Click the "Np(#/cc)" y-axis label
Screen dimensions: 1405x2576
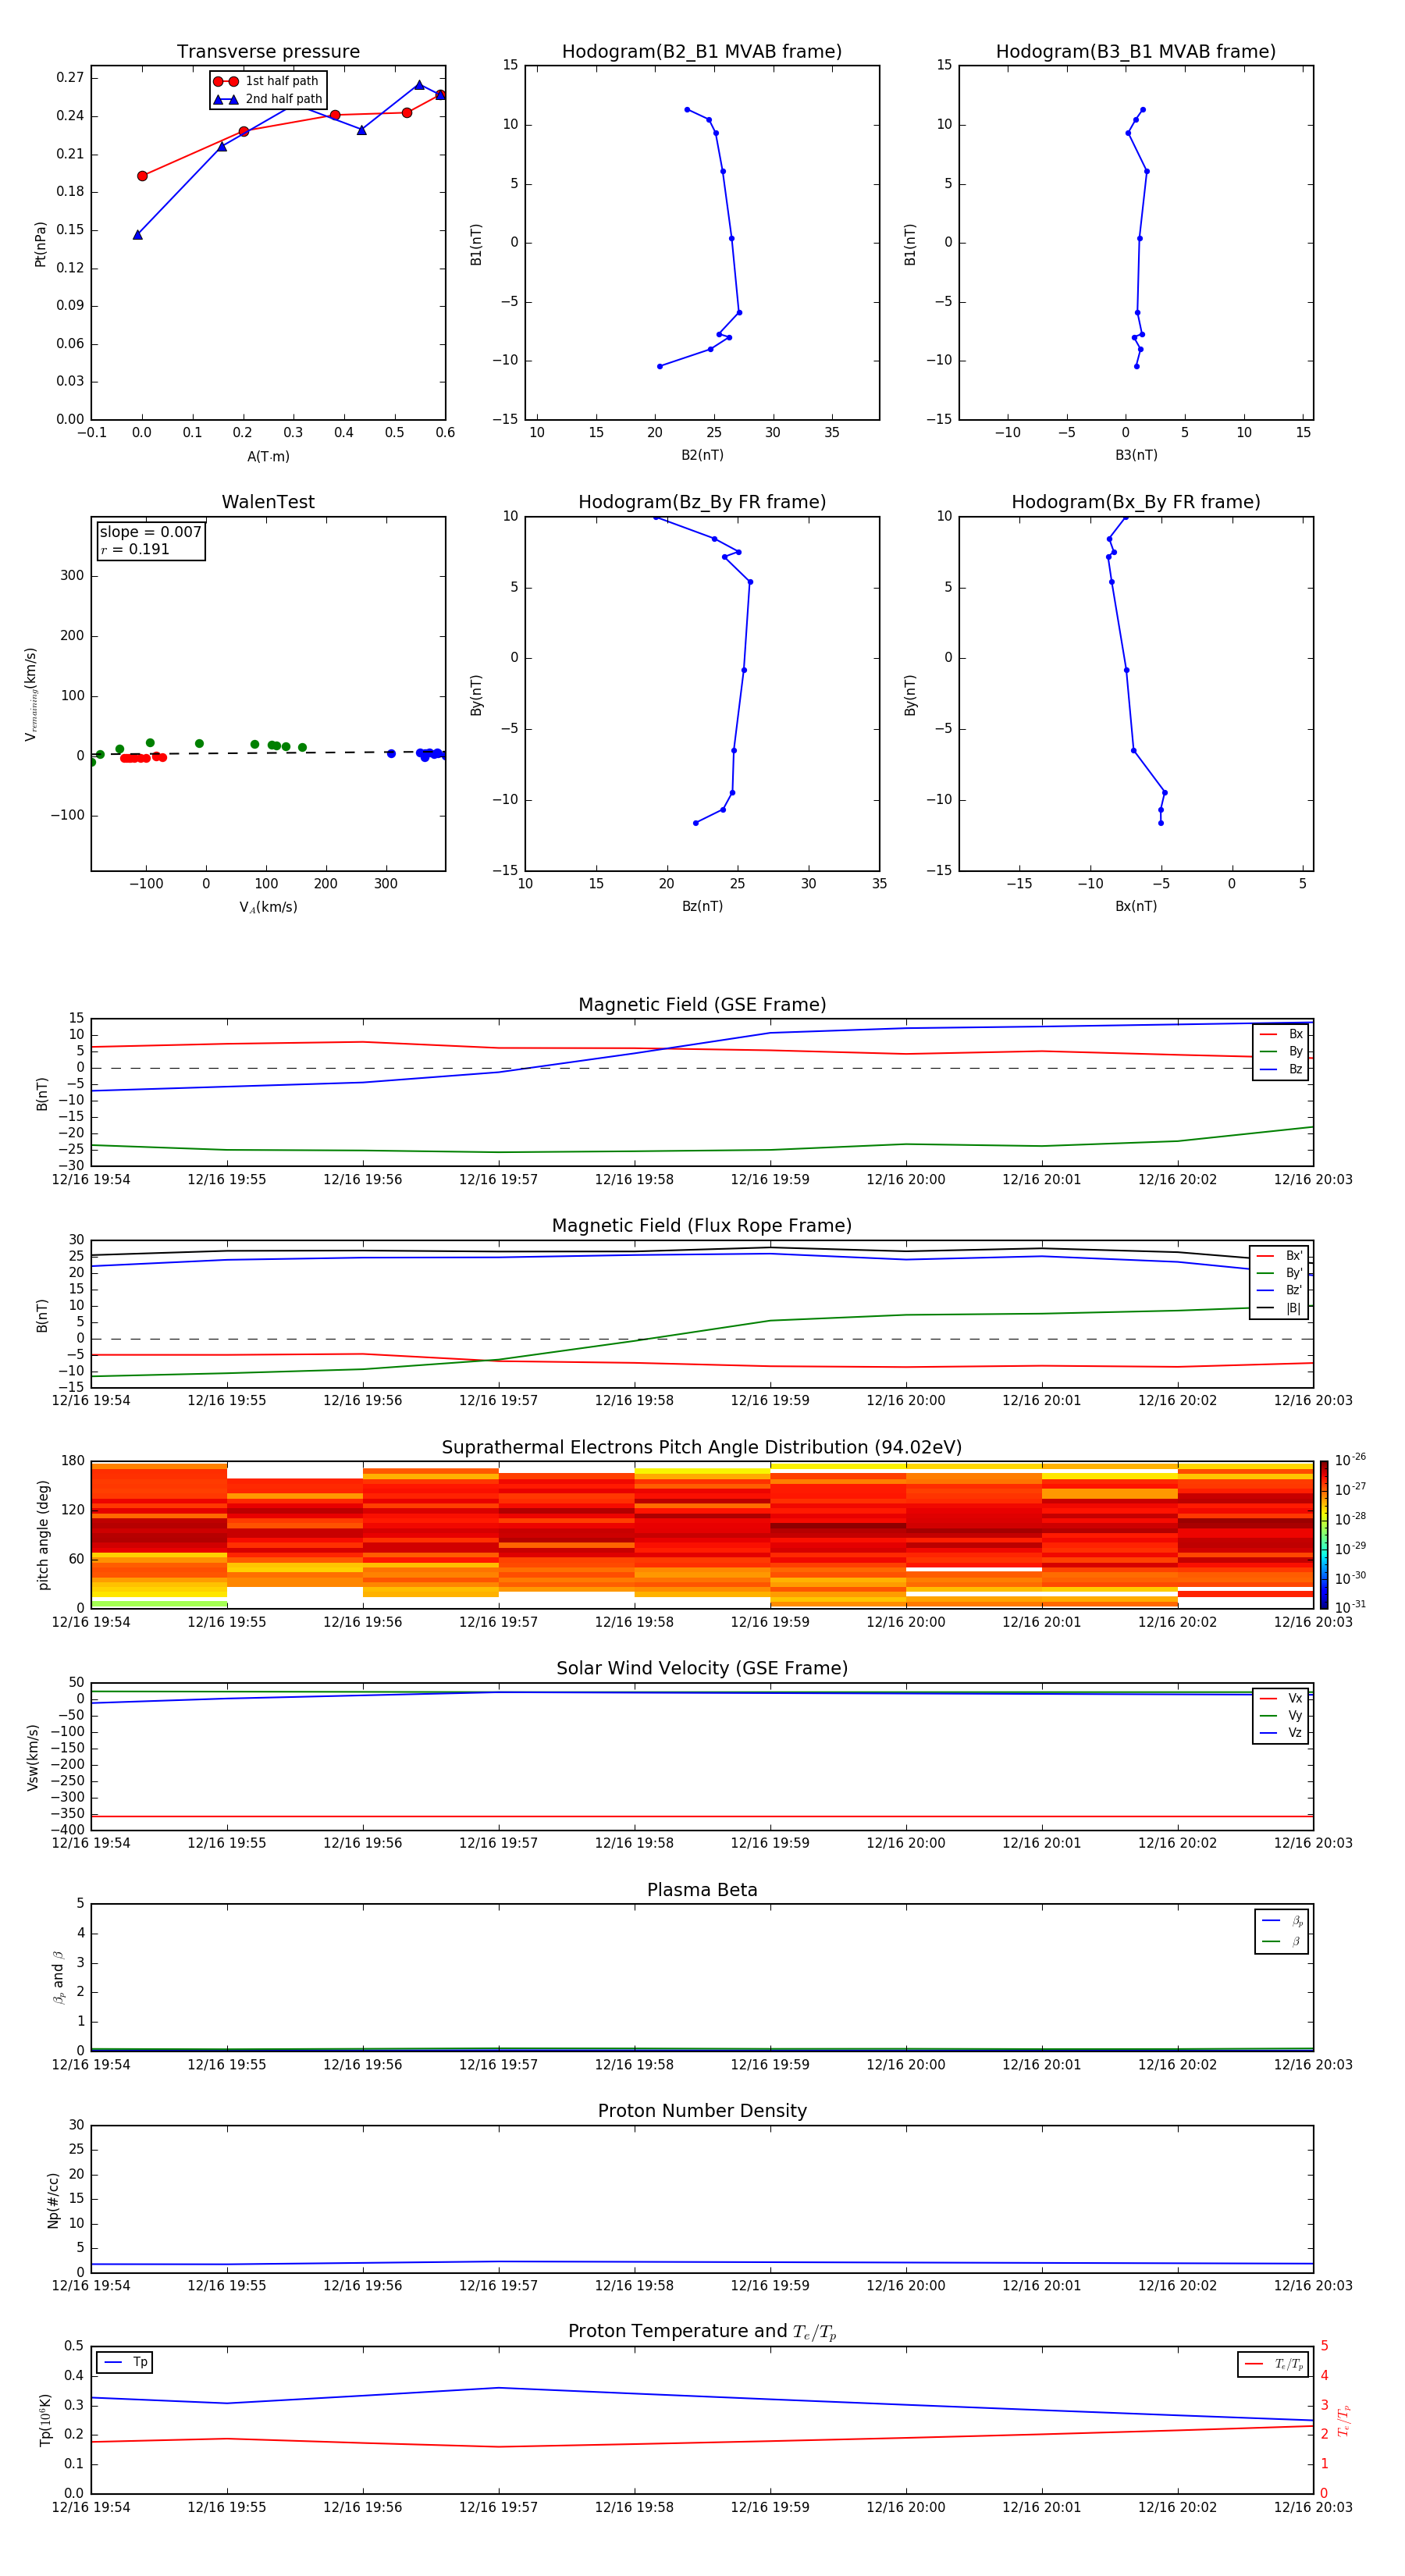[x=53, y=2200]
